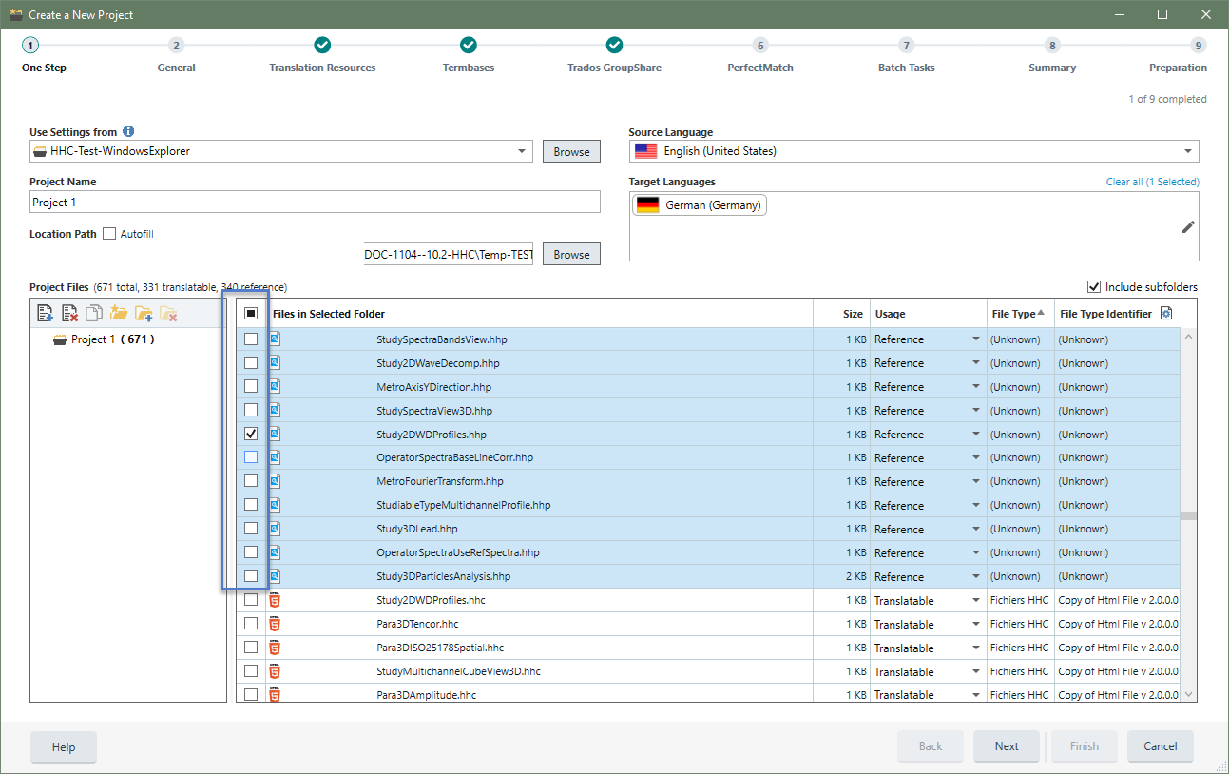Click the file icon of OperatorSpectraBaseLineCorr.hhp
Viewport: 1229px width, 774px height.
pos(275,457)
